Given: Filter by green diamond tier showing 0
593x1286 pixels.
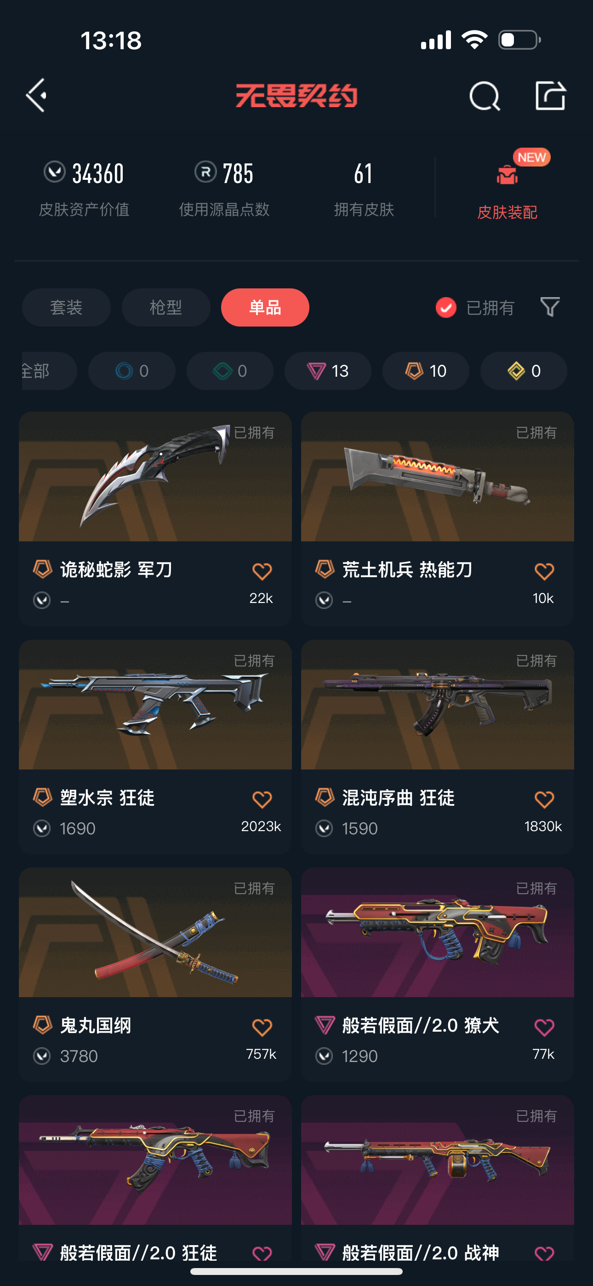Looking at the screenshot, I should click(x=230, y=371).
